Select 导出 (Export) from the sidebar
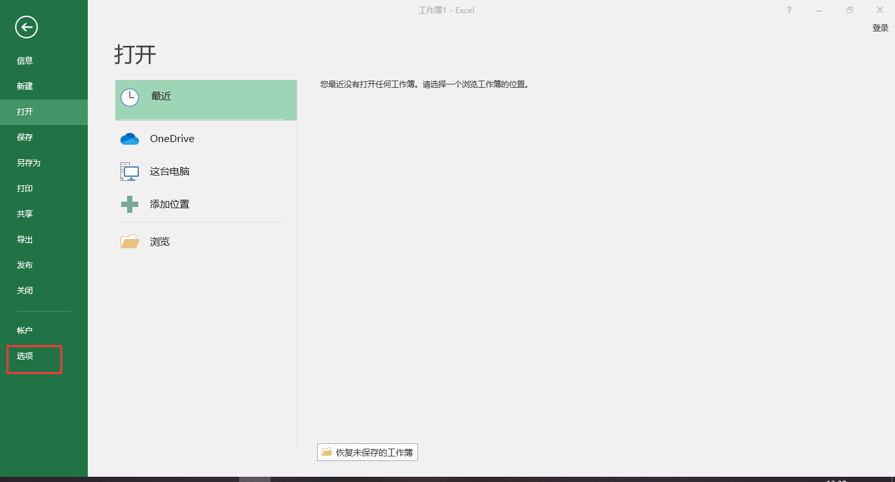 click(24, 239)
